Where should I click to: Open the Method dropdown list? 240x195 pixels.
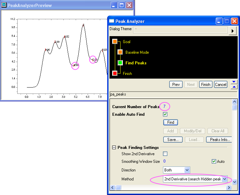point(224,179)
